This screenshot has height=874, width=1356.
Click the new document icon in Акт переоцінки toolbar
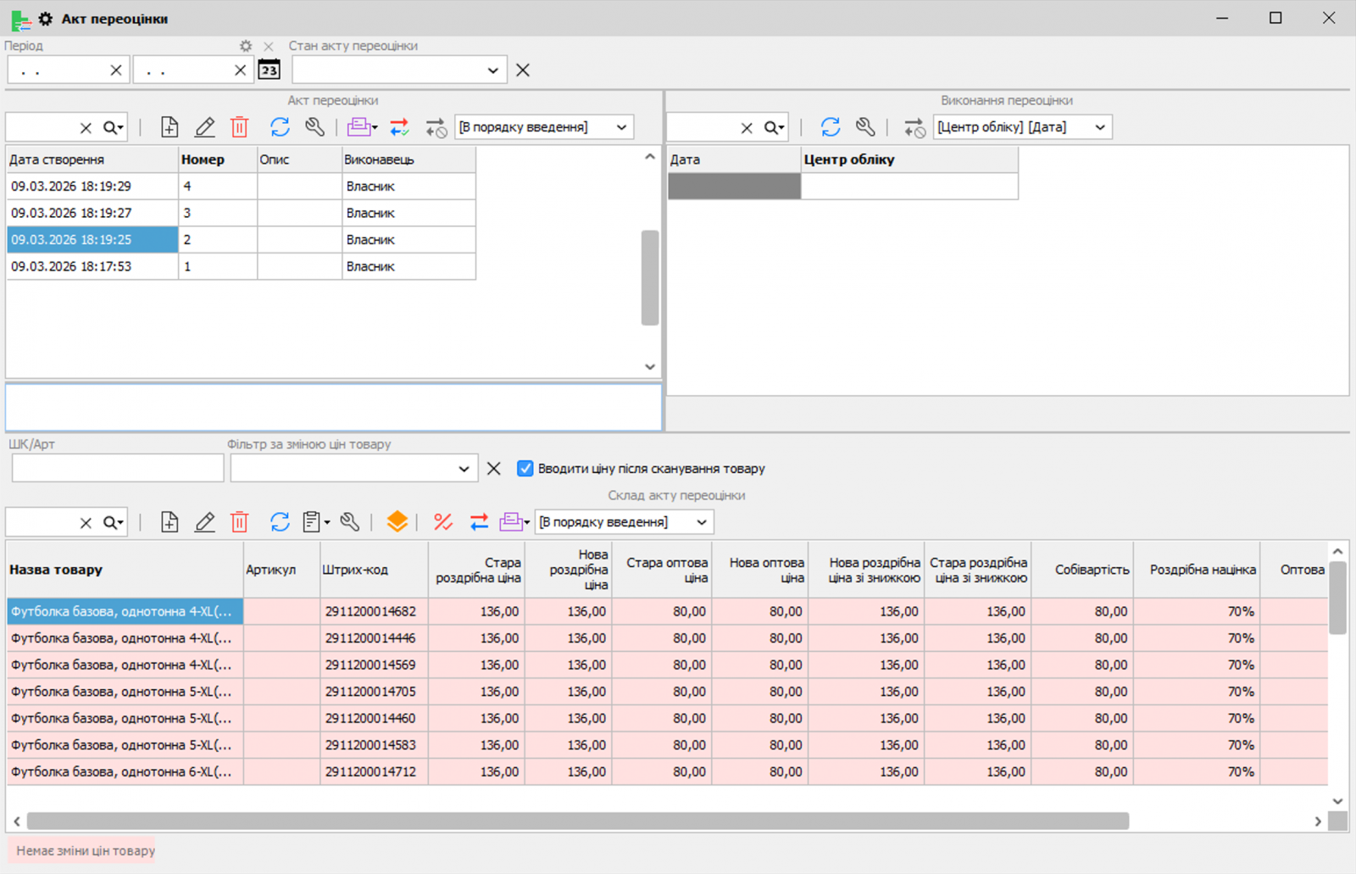(x=169, y=127)
